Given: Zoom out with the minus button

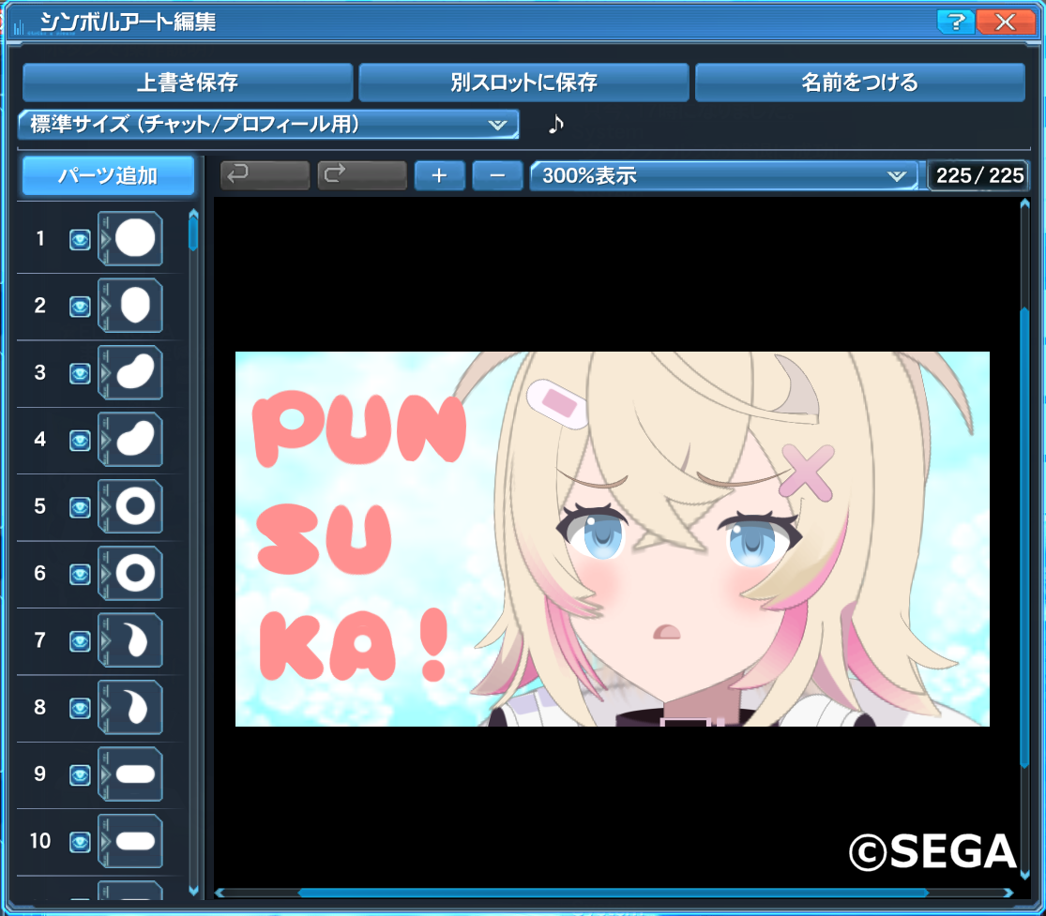Looking at the screenshot, I should (497, 176).
